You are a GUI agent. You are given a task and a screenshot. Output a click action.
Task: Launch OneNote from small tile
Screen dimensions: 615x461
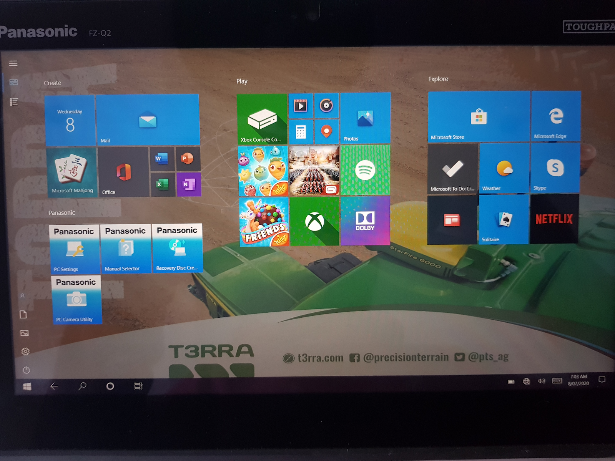coord(189,184)
